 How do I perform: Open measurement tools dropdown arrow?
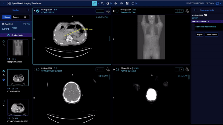[x=98, y=3]
